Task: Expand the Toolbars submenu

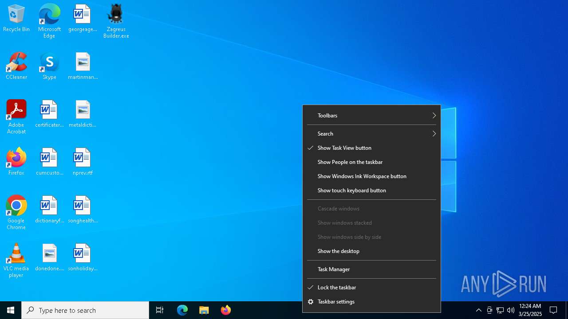Action: 372,116
